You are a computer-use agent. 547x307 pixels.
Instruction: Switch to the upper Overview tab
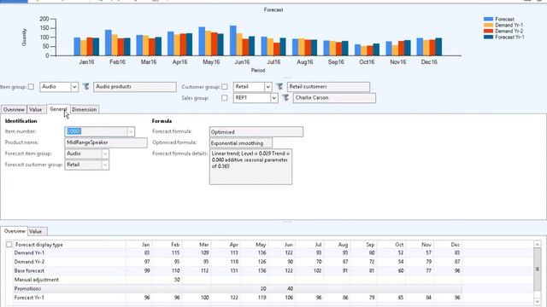[x=14, y=109]
